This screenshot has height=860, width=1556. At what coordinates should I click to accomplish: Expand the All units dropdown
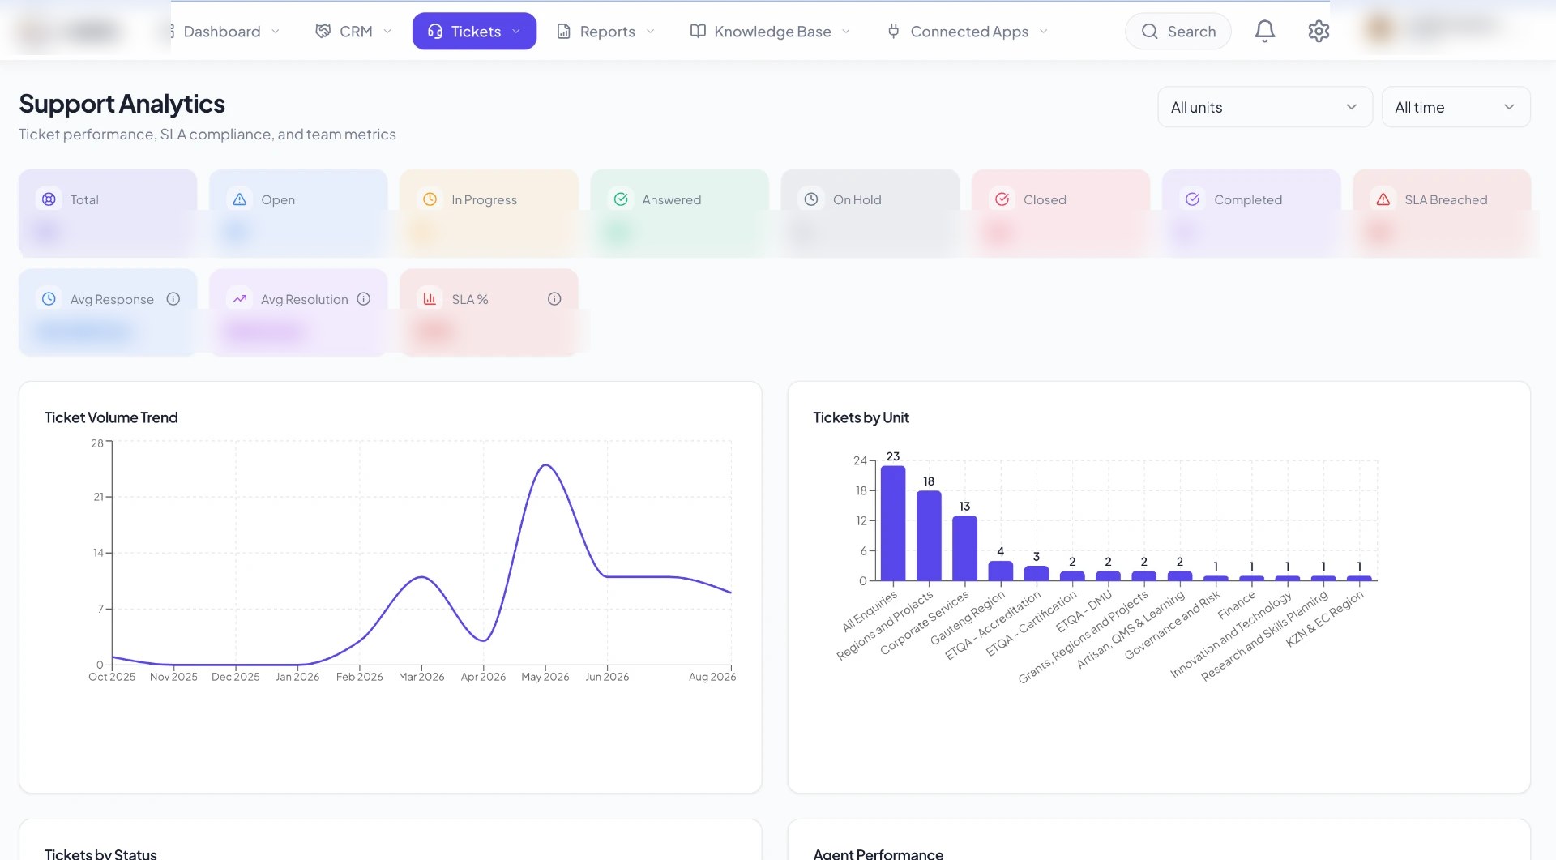[1264, 107]
